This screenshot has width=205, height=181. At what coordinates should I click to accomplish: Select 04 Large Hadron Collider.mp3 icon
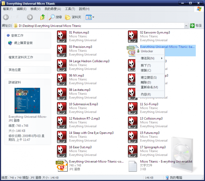tap(62, 65)
